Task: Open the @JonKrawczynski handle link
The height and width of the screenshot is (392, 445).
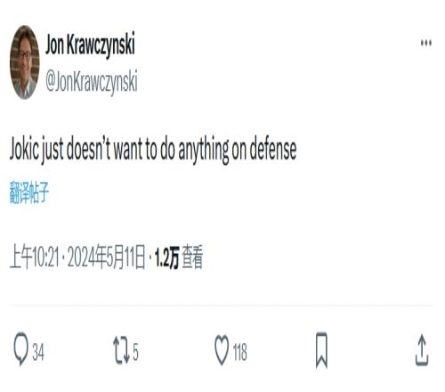Action: (92, 81)
